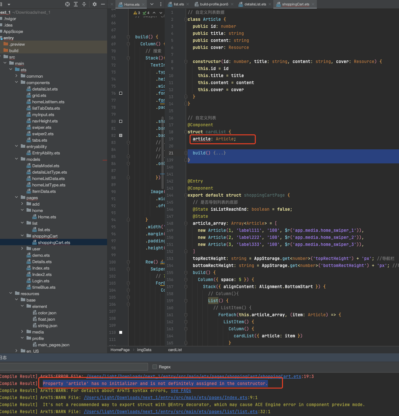Open the Index.ets file path link in log

pyautogui.click(x=165, y=397)
